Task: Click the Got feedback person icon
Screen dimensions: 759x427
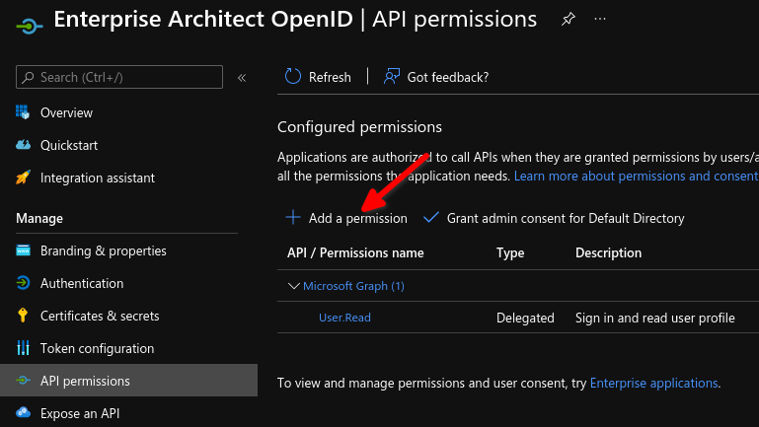Action: click(392, 76)
